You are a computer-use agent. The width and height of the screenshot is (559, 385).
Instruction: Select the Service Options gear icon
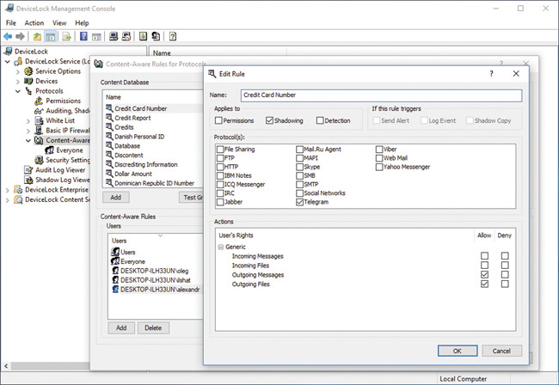28,71
